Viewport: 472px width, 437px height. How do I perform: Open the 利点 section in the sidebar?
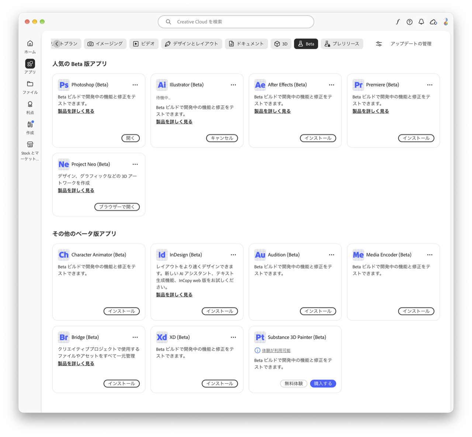tap(30, 108)
